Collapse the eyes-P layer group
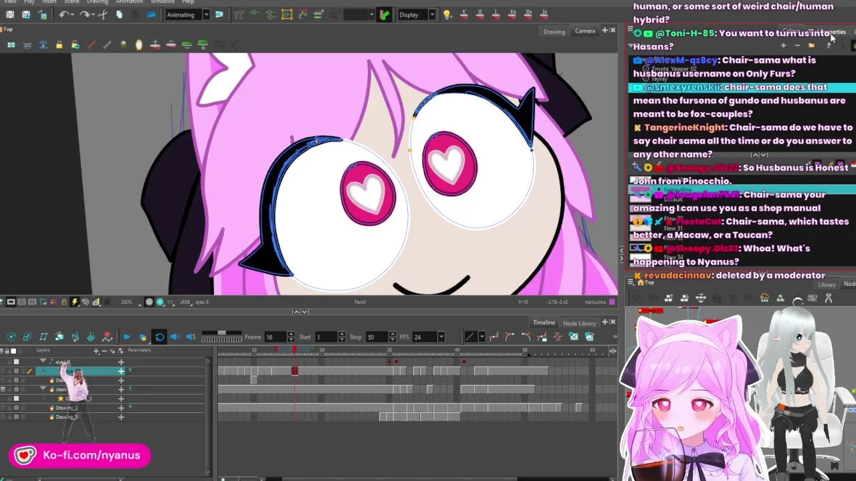Screen dimensions: 856x481 tap(43, 361)
